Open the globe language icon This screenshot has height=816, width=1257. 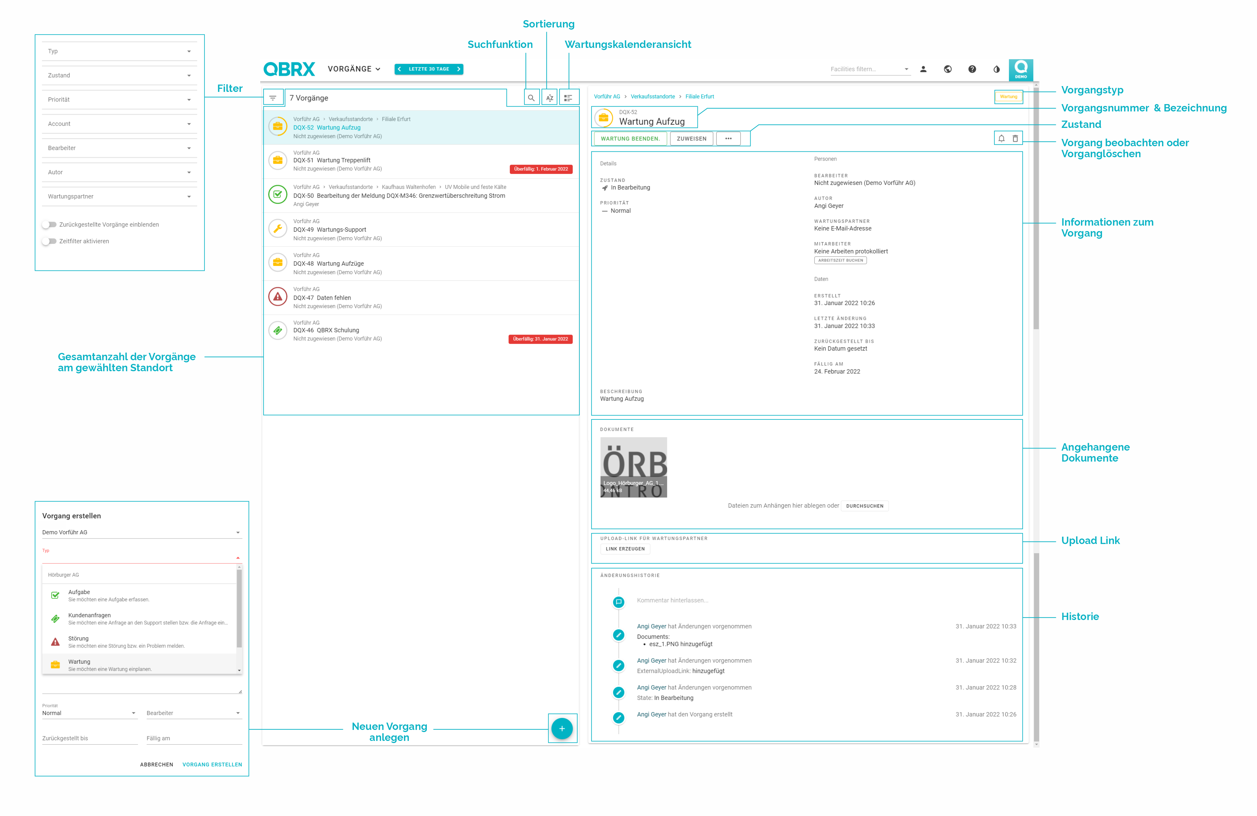948,69
